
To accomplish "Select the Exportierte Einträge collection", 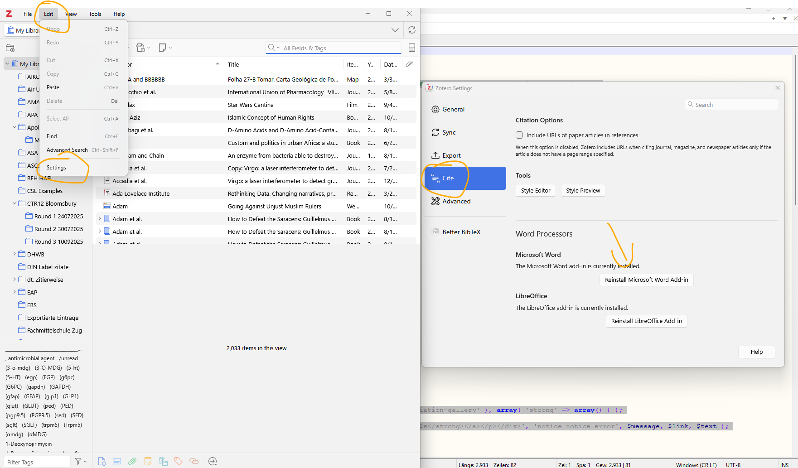I will point(53,318).
